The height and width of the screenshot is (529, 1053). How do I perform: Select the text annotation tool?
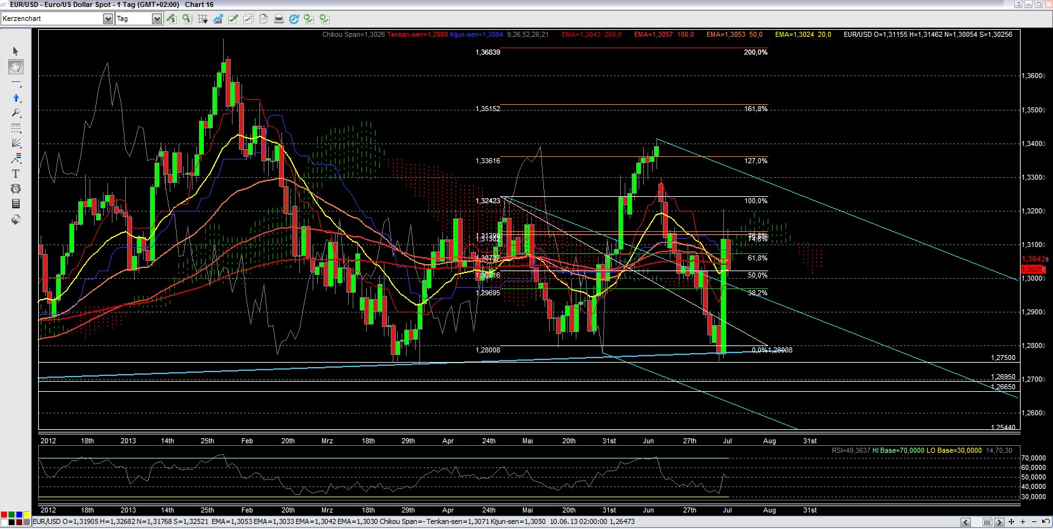16,173
